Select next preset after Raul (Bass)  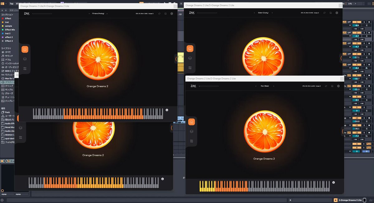tap(273, 86)
